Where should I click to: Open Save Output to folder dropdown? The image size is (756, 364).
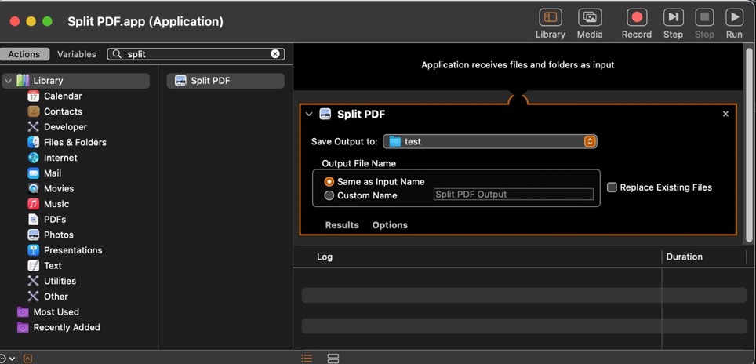coord(490,141)
